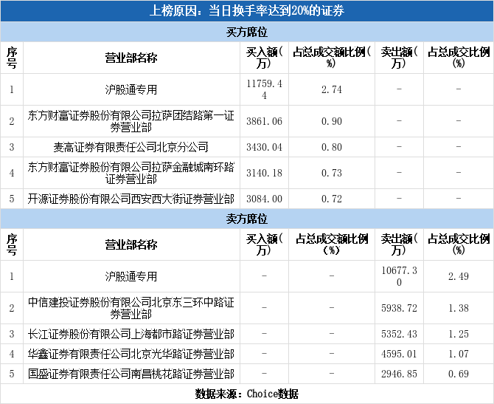Click the 买方席位 section header

tap(247, 32)
